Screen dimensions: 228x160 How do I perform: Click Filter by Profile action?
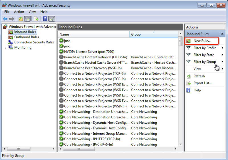pyautogui.click(x=205, y=48)
